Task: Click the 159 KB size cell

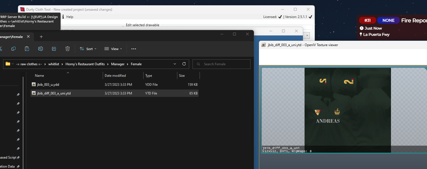Action: click(193, 84)
